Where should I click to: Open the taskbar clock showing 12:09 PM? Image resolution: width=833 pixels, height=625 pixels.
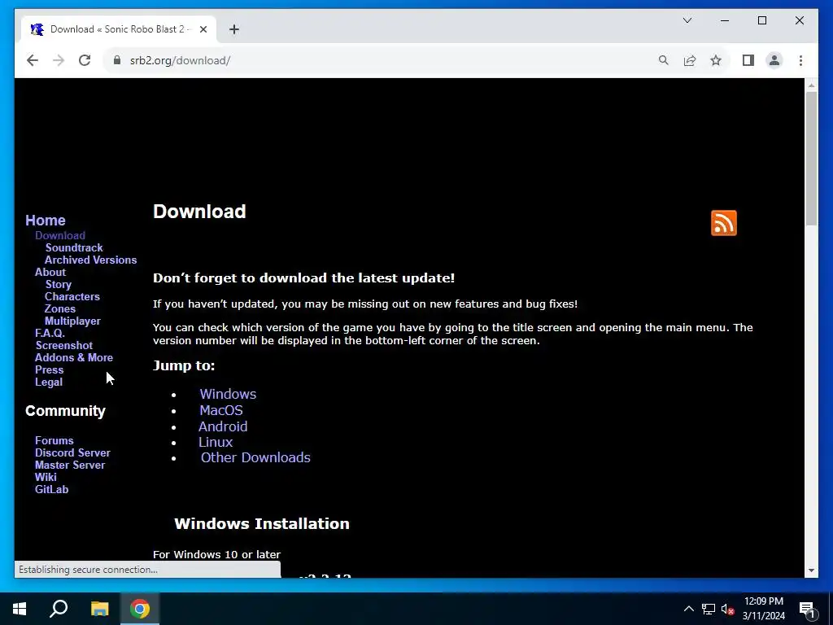(763, 609)
